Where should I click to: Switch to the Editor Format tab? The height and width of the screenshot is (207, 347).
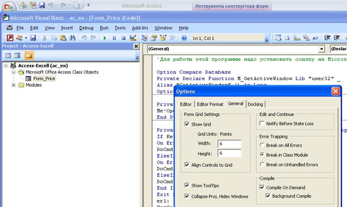click(x=210, y=104)
